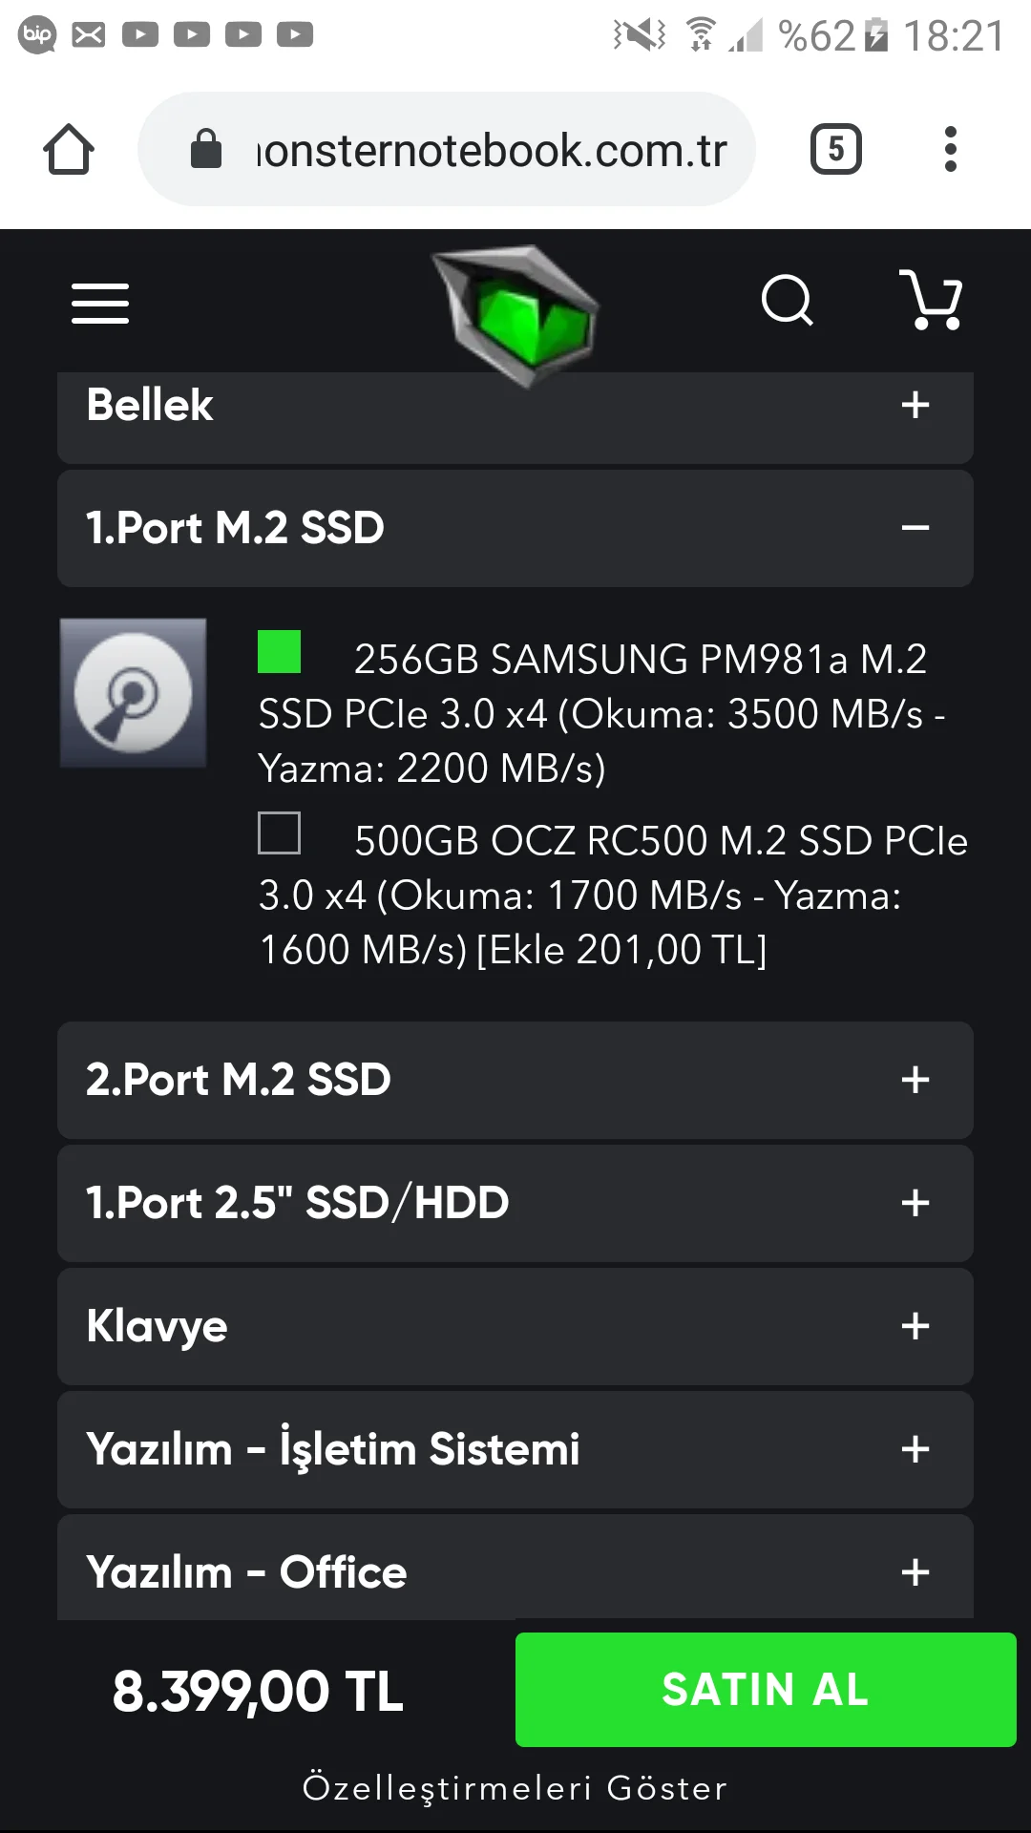The height and width of the screenshot is (1833, 1031).
Task: Open the browser tab switcher showing 5
Action: coord(835,150)
